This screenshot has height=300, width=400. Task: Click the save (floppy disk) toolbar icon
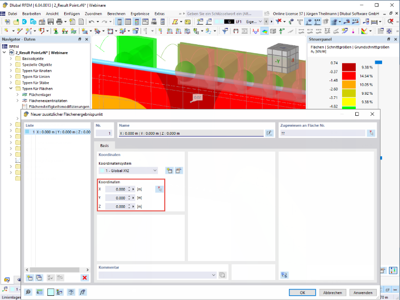click(x=51, y=22)
